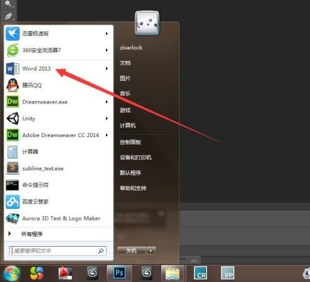Click the 关机 shutdown button

pos(131,251)
